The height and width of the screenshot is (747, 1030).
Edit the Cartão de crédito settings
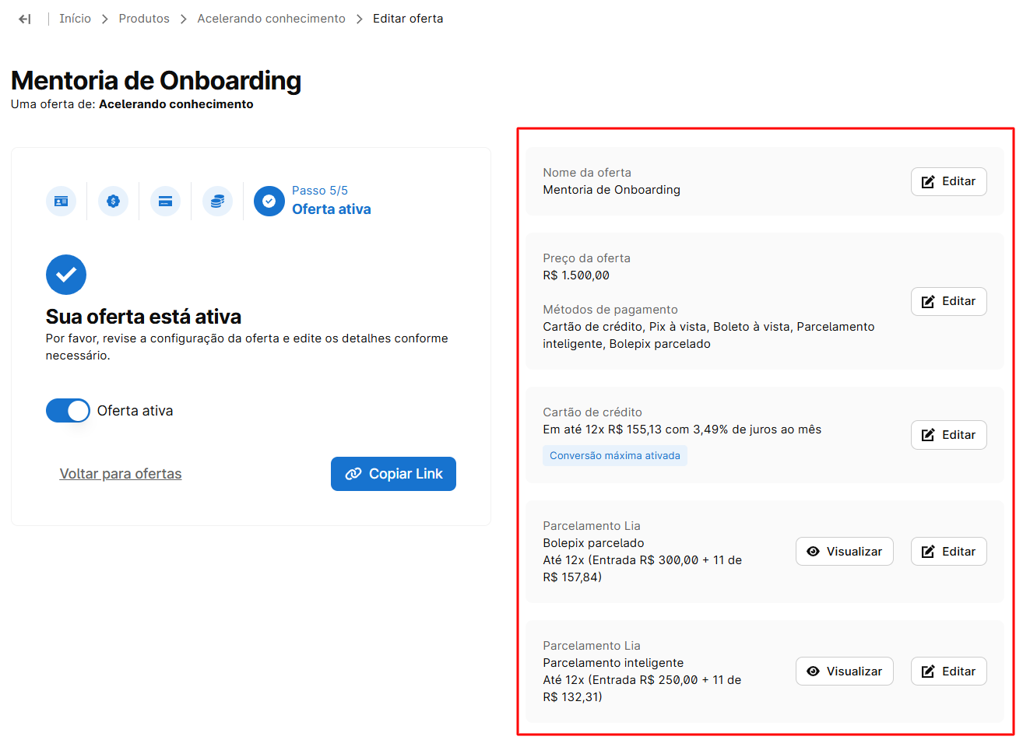(x=948, y=435)
